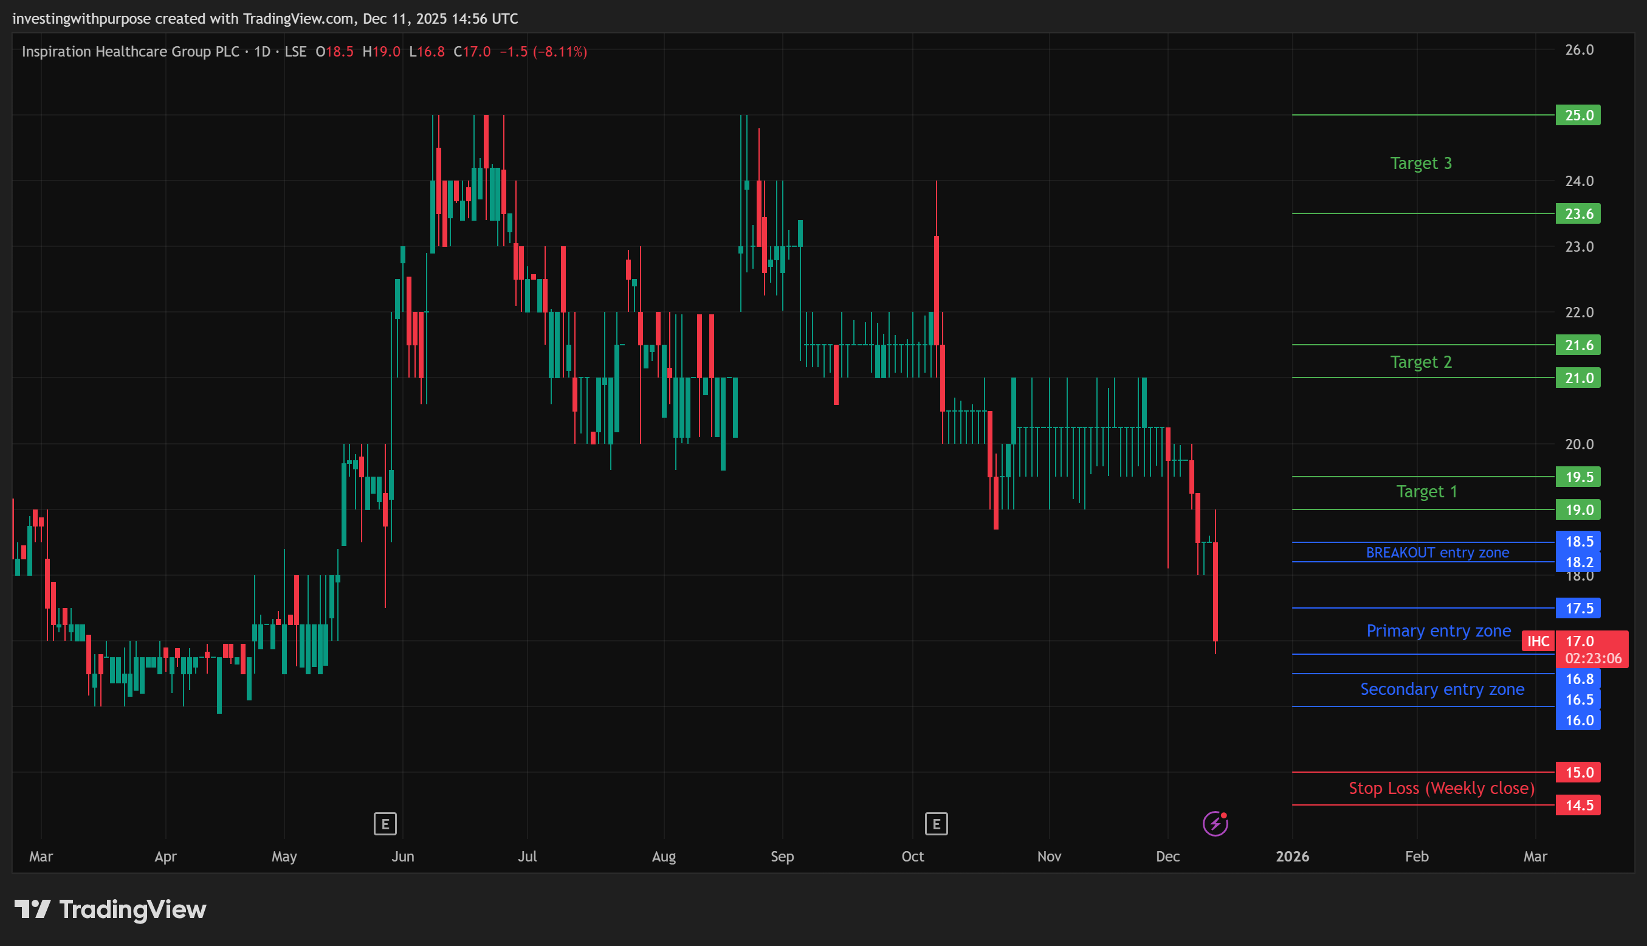Select the Target 3 text label
Viewport: 1647px width, 946px height.
(x=1420, y=164)
